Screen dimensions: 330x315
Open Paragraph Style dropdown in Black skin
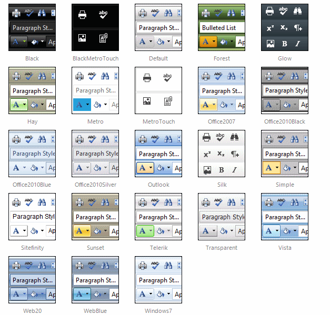point(33,28)
